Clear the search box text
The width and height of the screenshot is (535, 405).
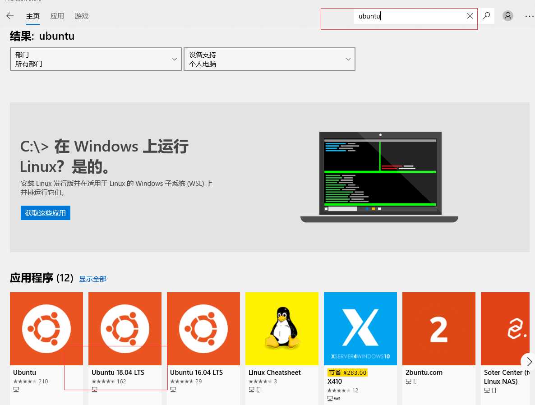click(470, 16)
